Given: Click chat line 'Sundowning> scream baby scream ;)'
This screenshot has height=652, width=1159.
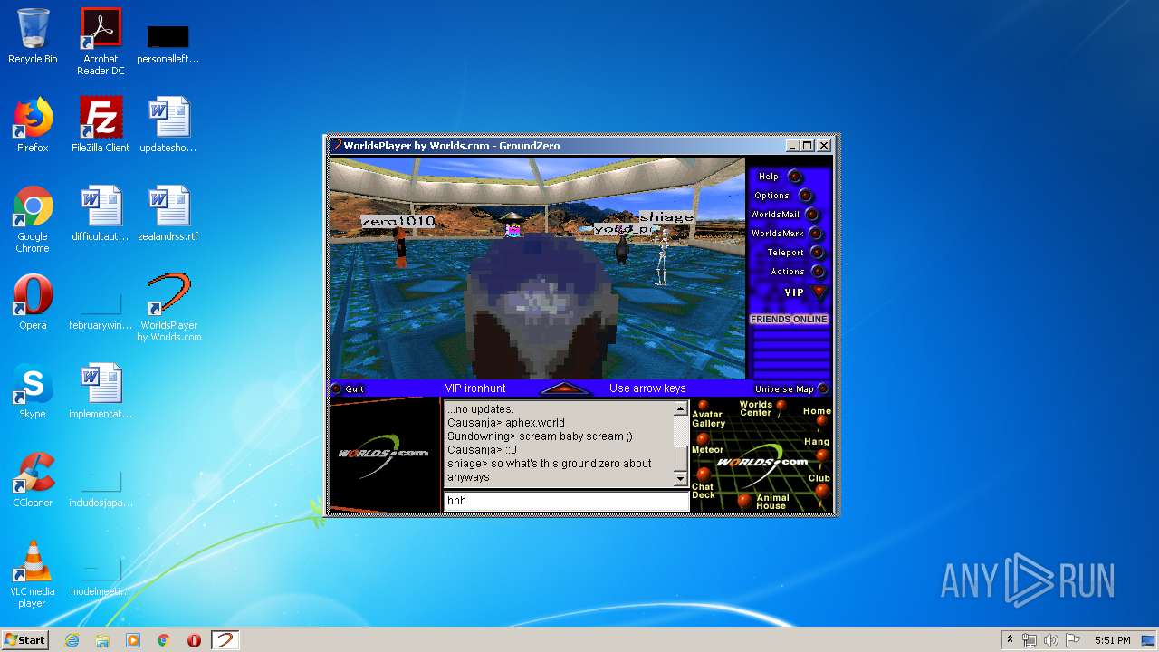Looking at the screenshot, I should [x=540, y=436].
